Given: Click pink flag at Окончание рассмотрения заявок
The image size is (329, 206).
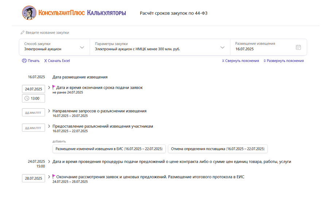Looking at the screenshot, I should pos(54,176).
